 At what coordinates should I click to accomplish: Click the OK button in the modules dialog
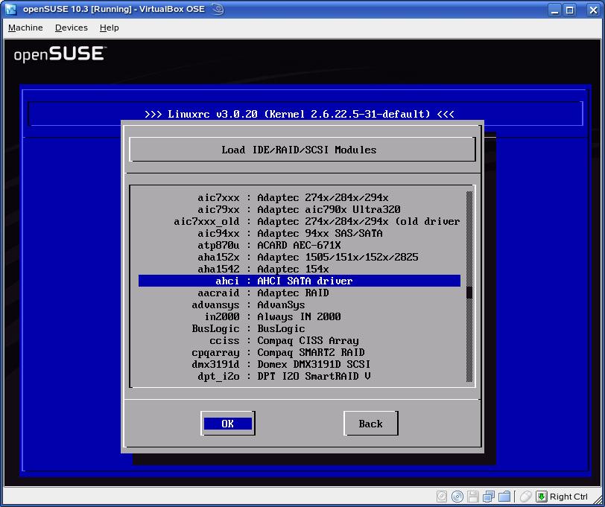coord(228,424)
